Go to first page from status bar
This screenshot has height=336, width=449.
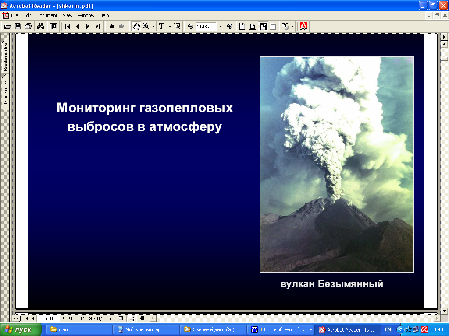coord(26,318)
